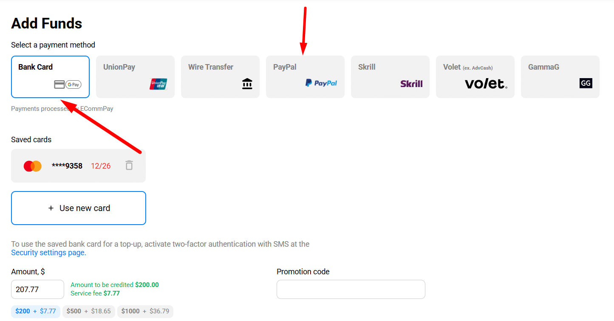Click the Amount input field
The height and width of the screenshot is (321, 614).
[37, 289]
